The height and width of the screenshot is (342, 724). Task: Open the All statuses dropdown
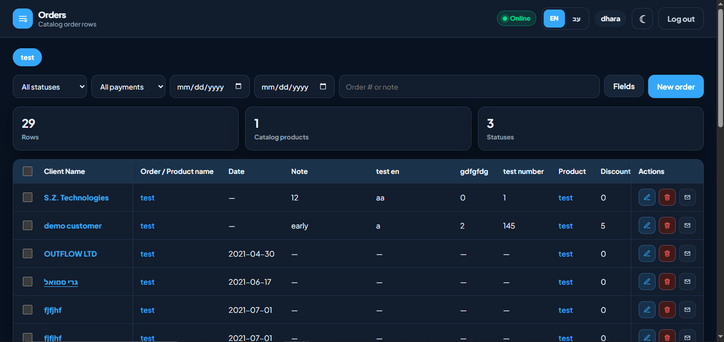click(x=50, y=86)
